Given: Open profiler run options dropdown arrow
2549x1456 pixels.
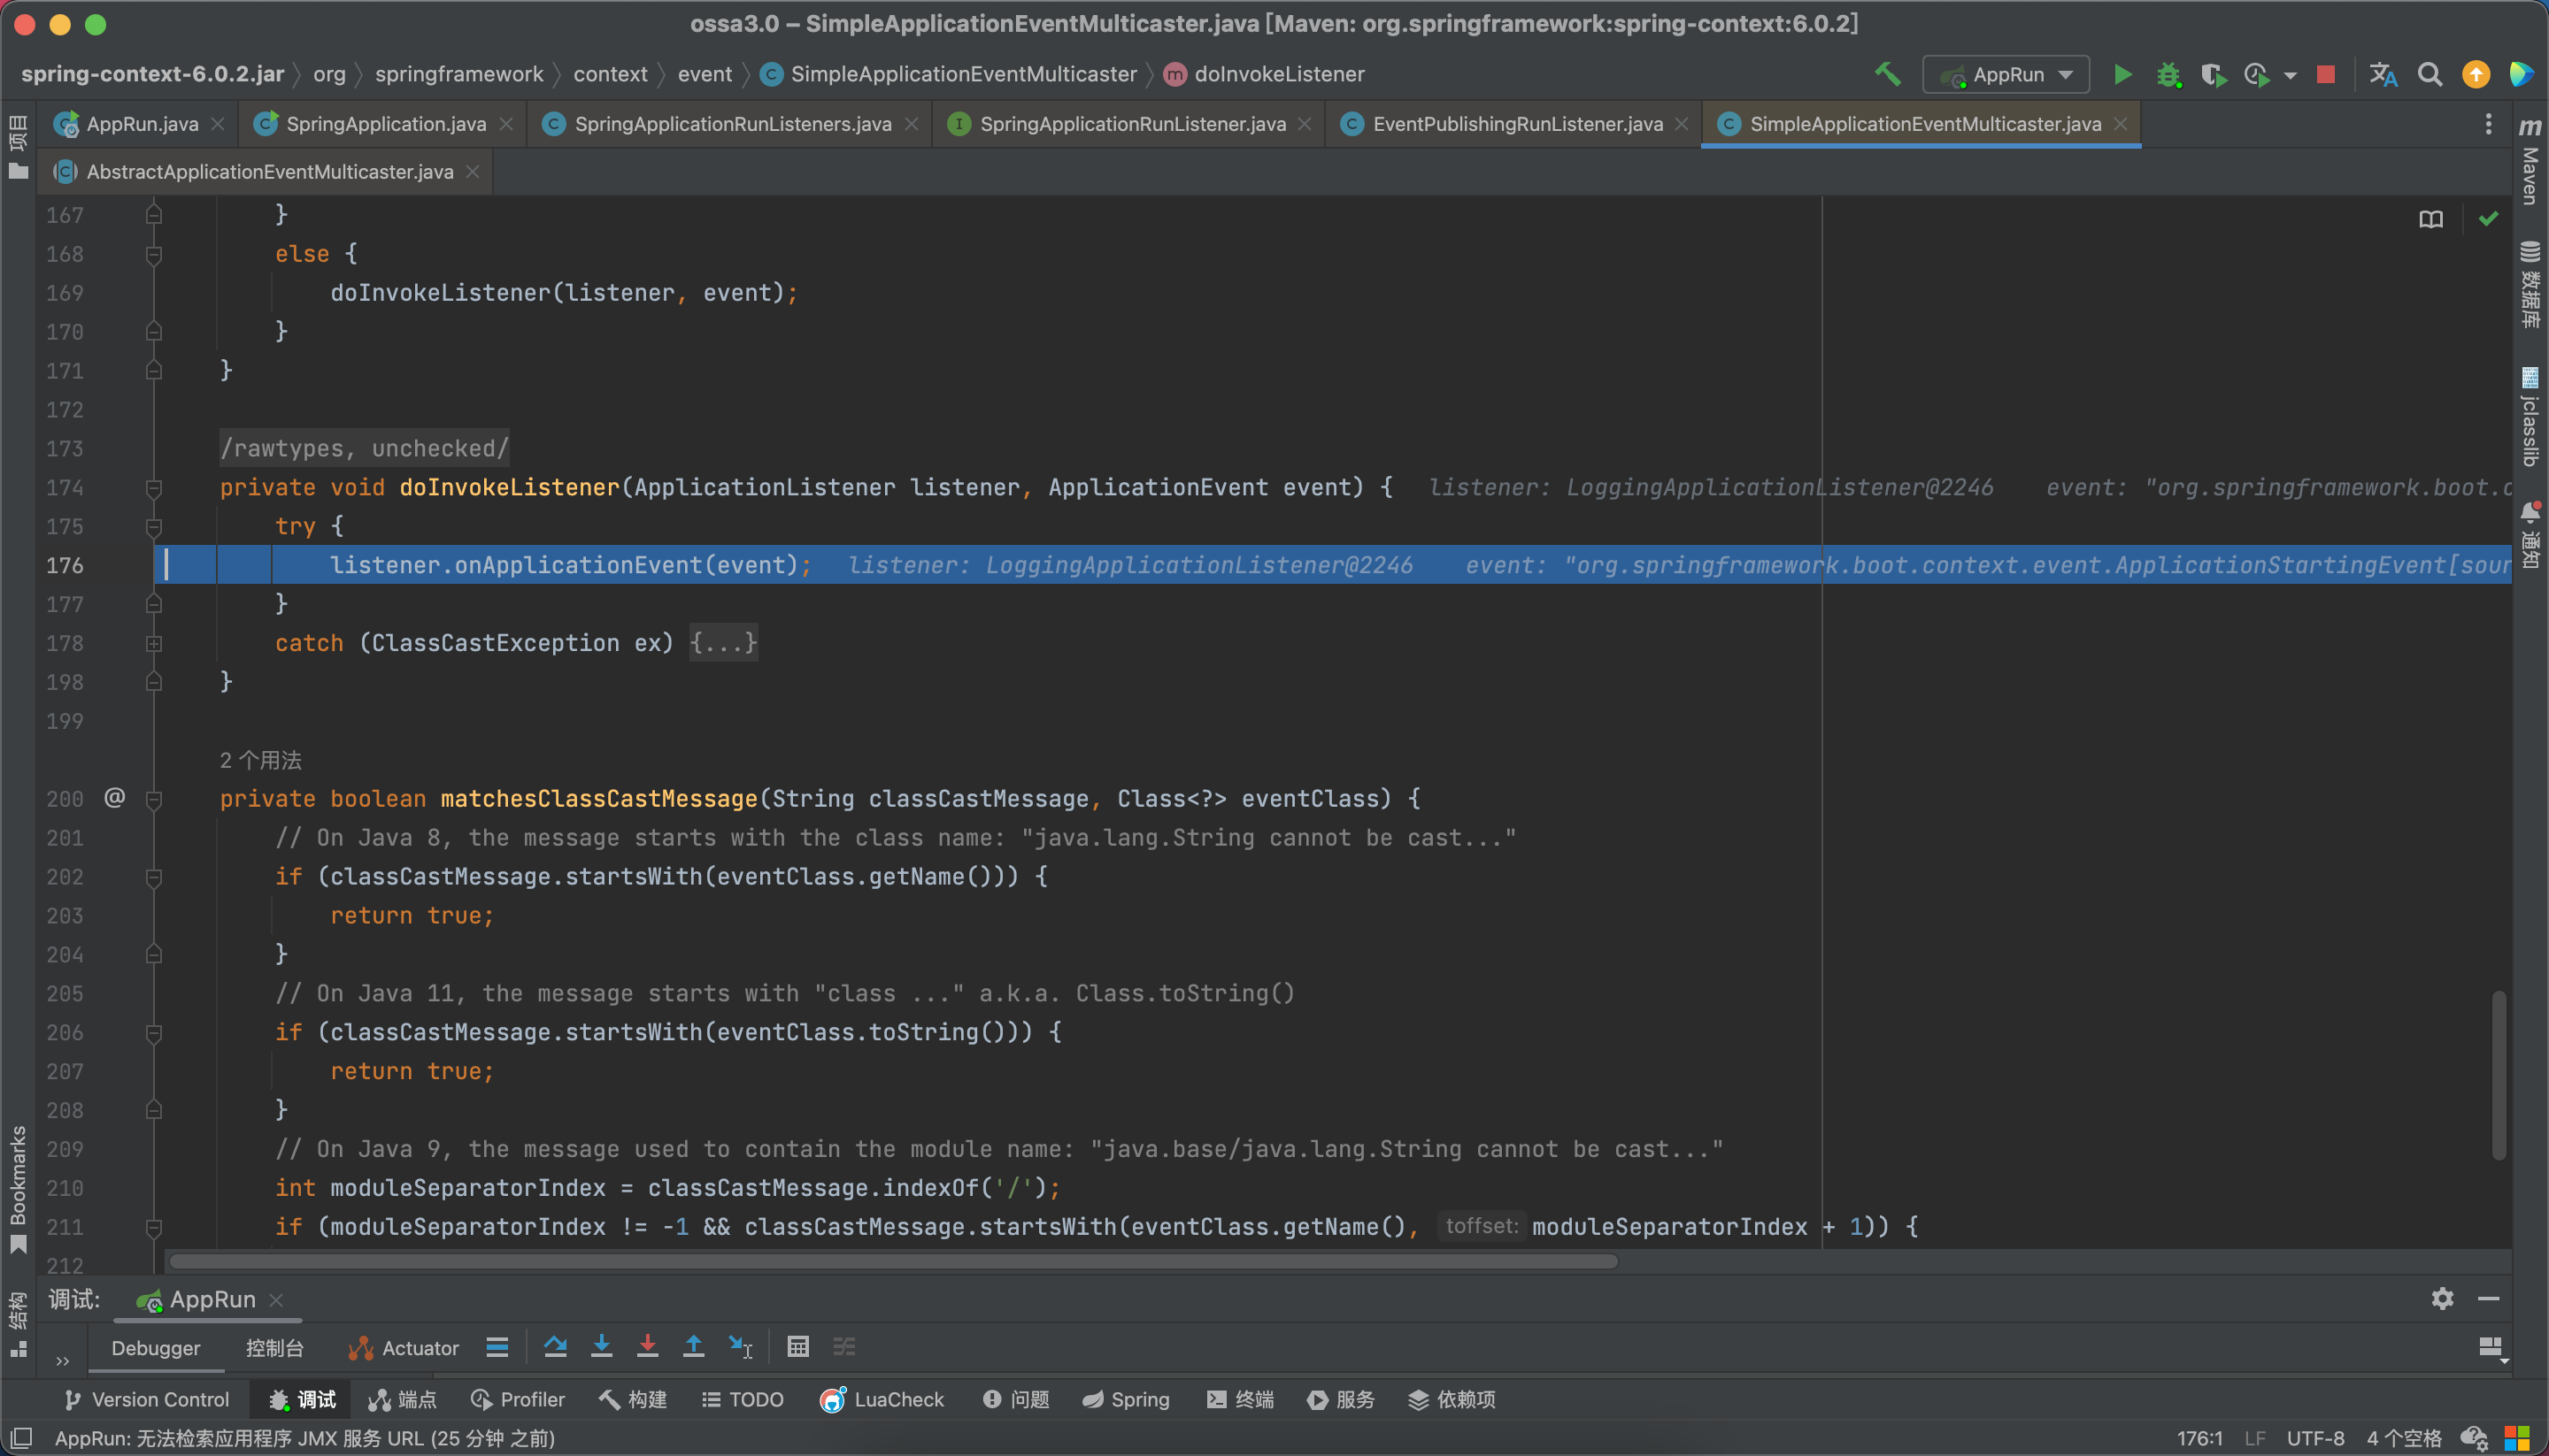Looking at the screenshot, I should pos(2290,76).
